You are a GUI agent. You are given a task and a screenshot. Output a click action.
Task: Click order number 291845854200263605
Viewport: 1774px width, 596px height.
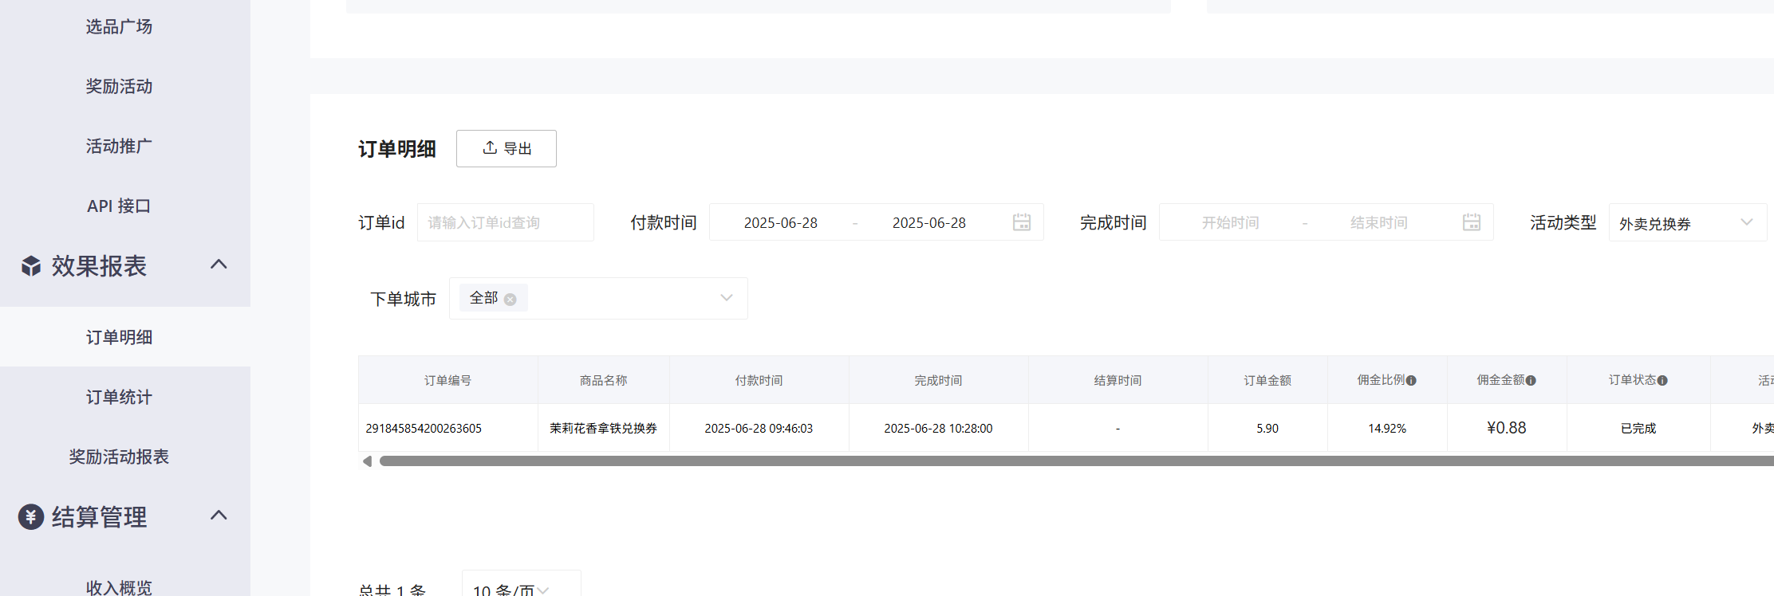(424, 429)
